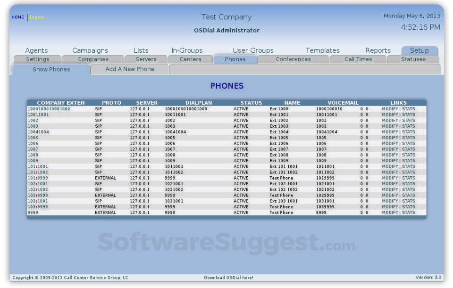Click the HOME link
Screen dimensions: 453x288
pyautogui.click(x=17, y=17)
